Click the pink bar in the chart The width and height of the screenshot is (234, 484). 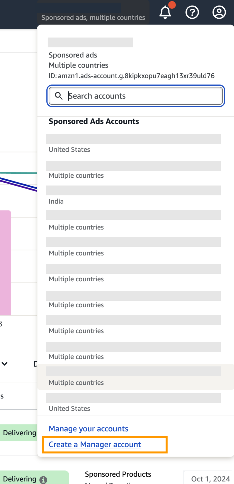(x=5, y=262)
